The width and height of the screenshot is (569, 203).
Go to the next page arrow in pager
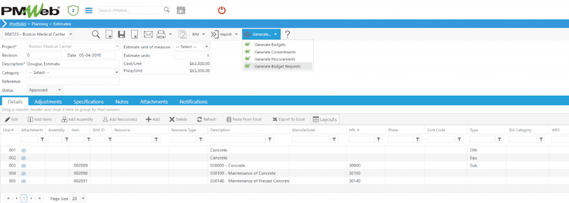(32, 199)
